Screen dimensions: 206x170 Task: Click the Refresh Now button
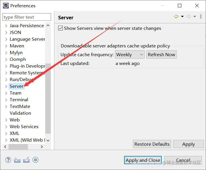[161, 54]
